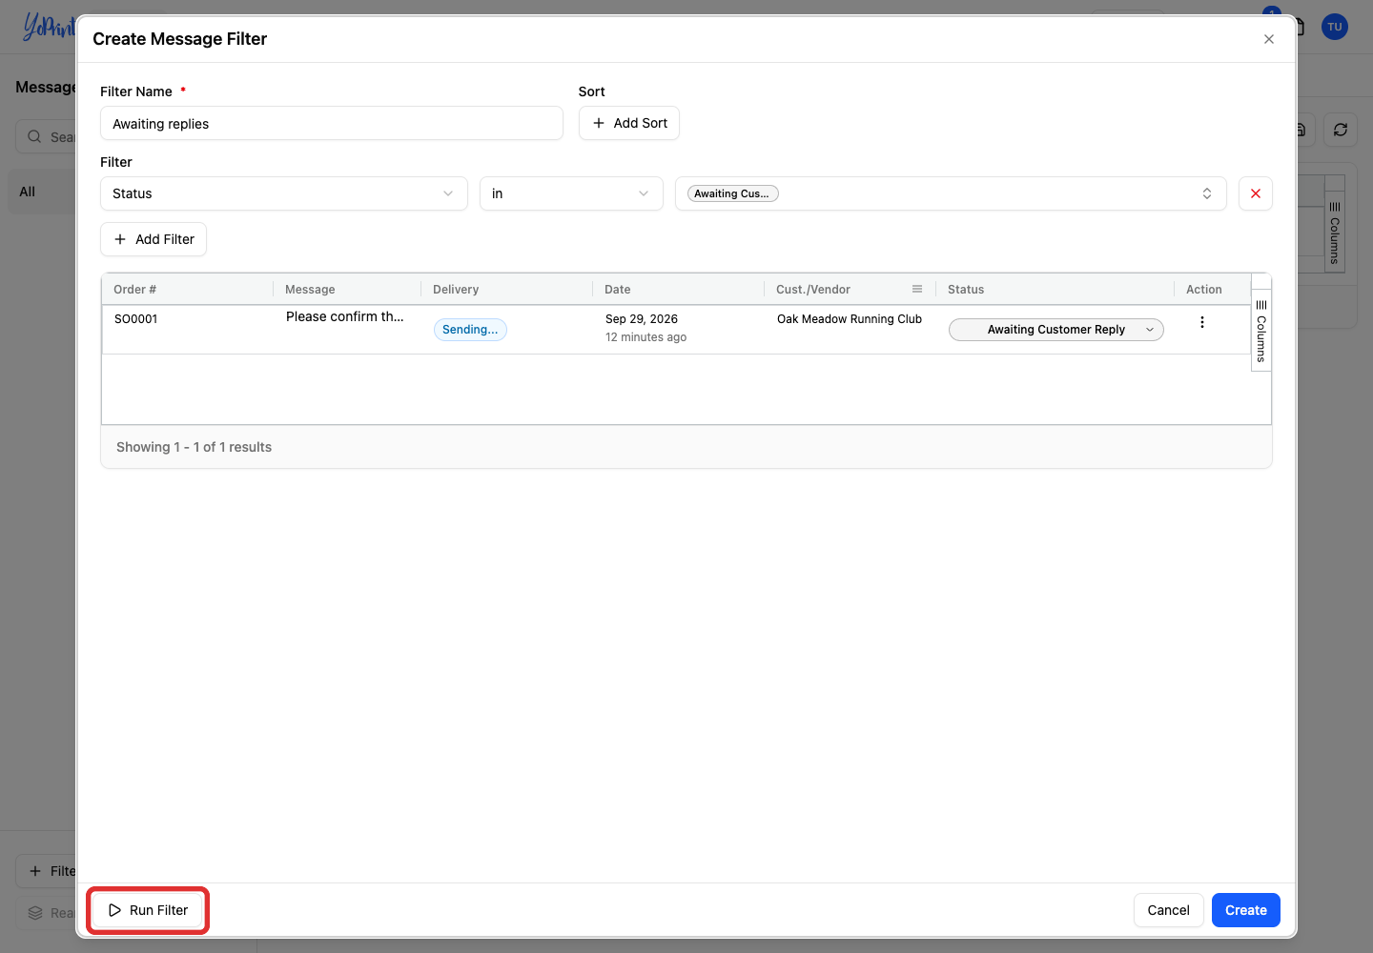Click the 'Sep 29, 2026' date cell

coord(642,319)
